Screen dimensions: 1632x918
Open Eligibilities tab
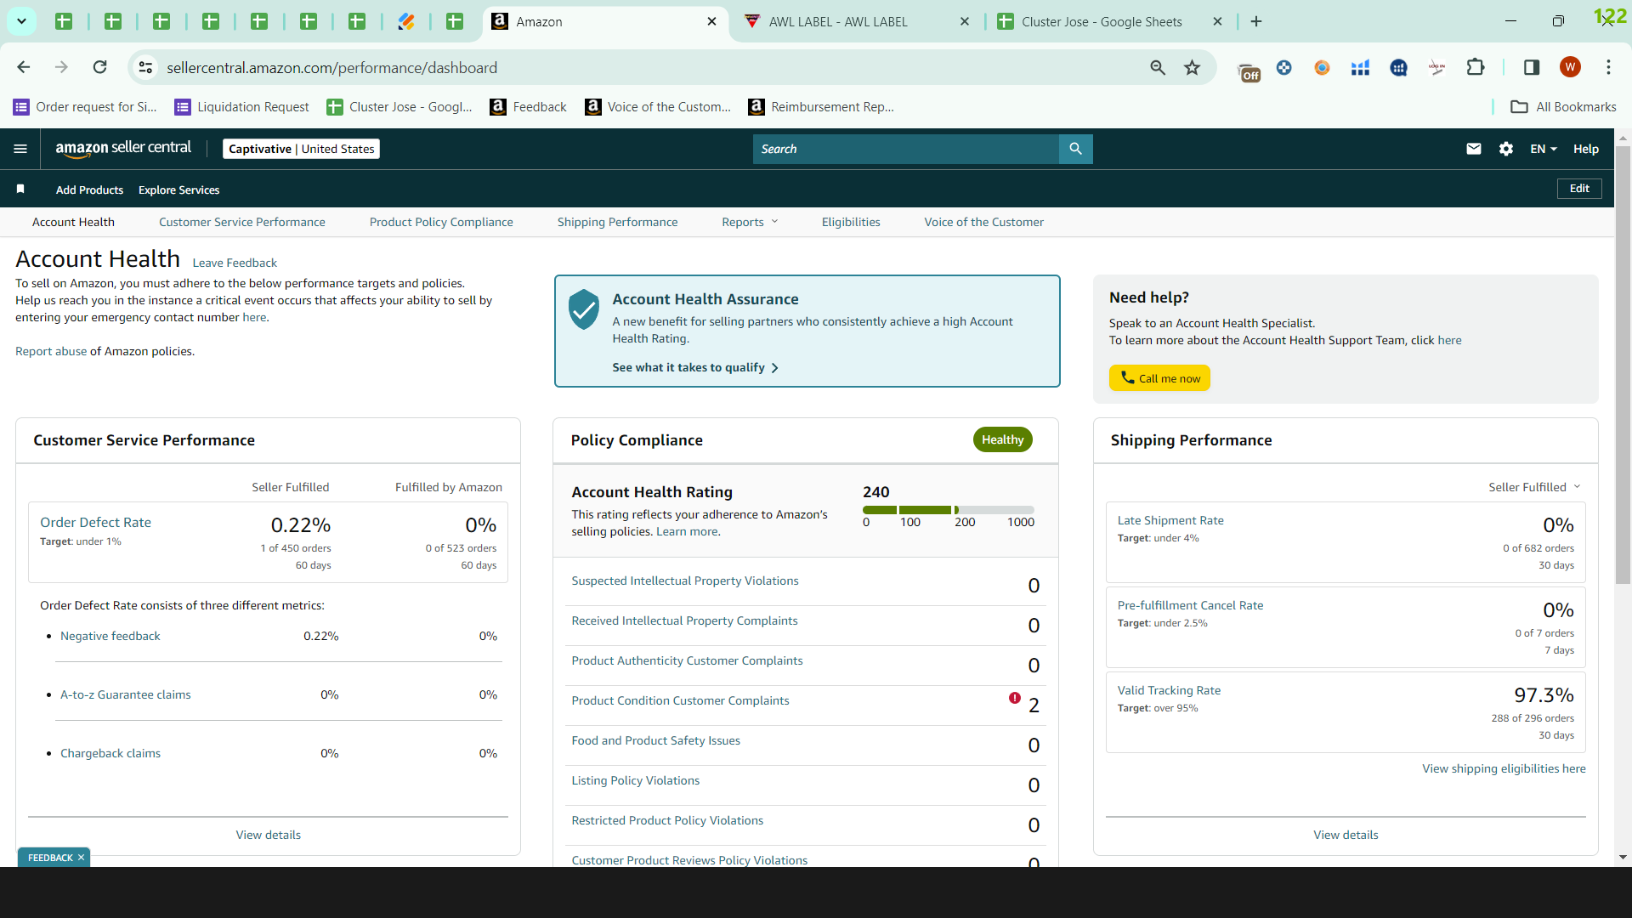pos(851,222)
